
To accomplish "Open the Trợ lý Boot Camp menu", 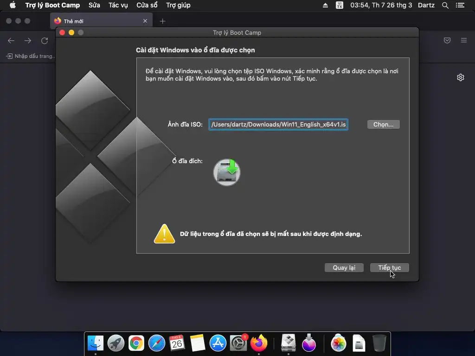I will (x=52, y=5).
